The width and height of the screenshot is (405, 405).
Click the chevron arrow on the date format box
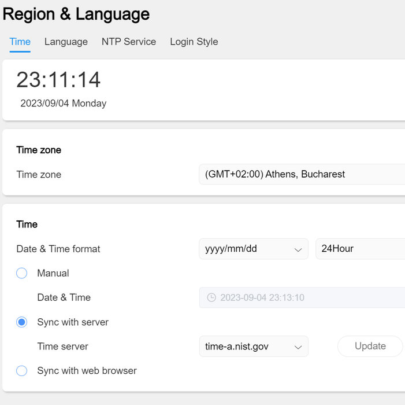click(298, 249)
